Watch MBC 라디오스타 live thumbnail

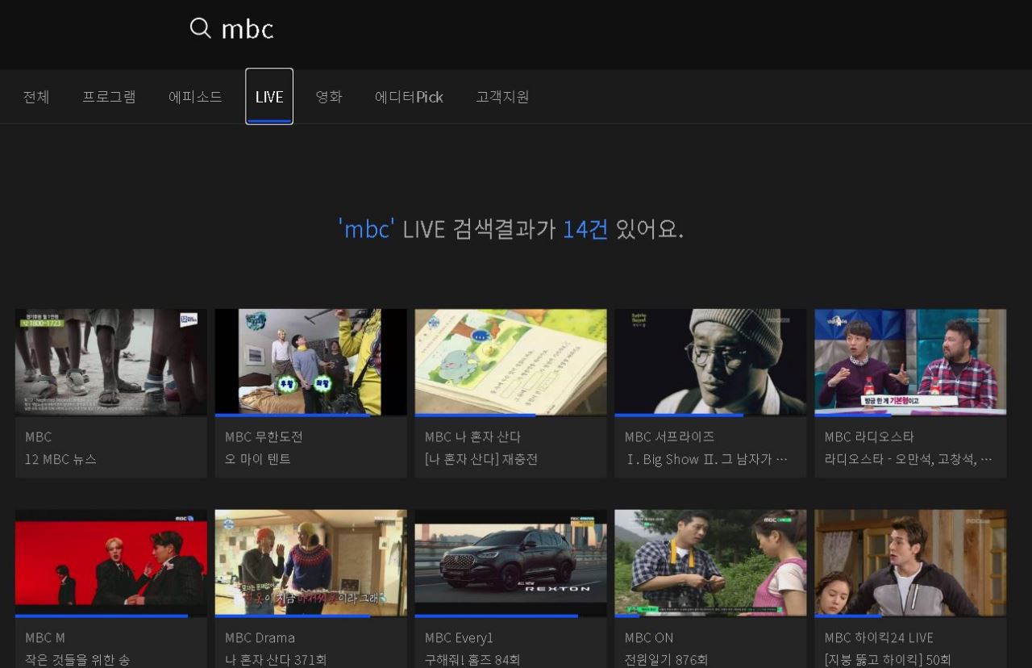click(x=910, y=361)
